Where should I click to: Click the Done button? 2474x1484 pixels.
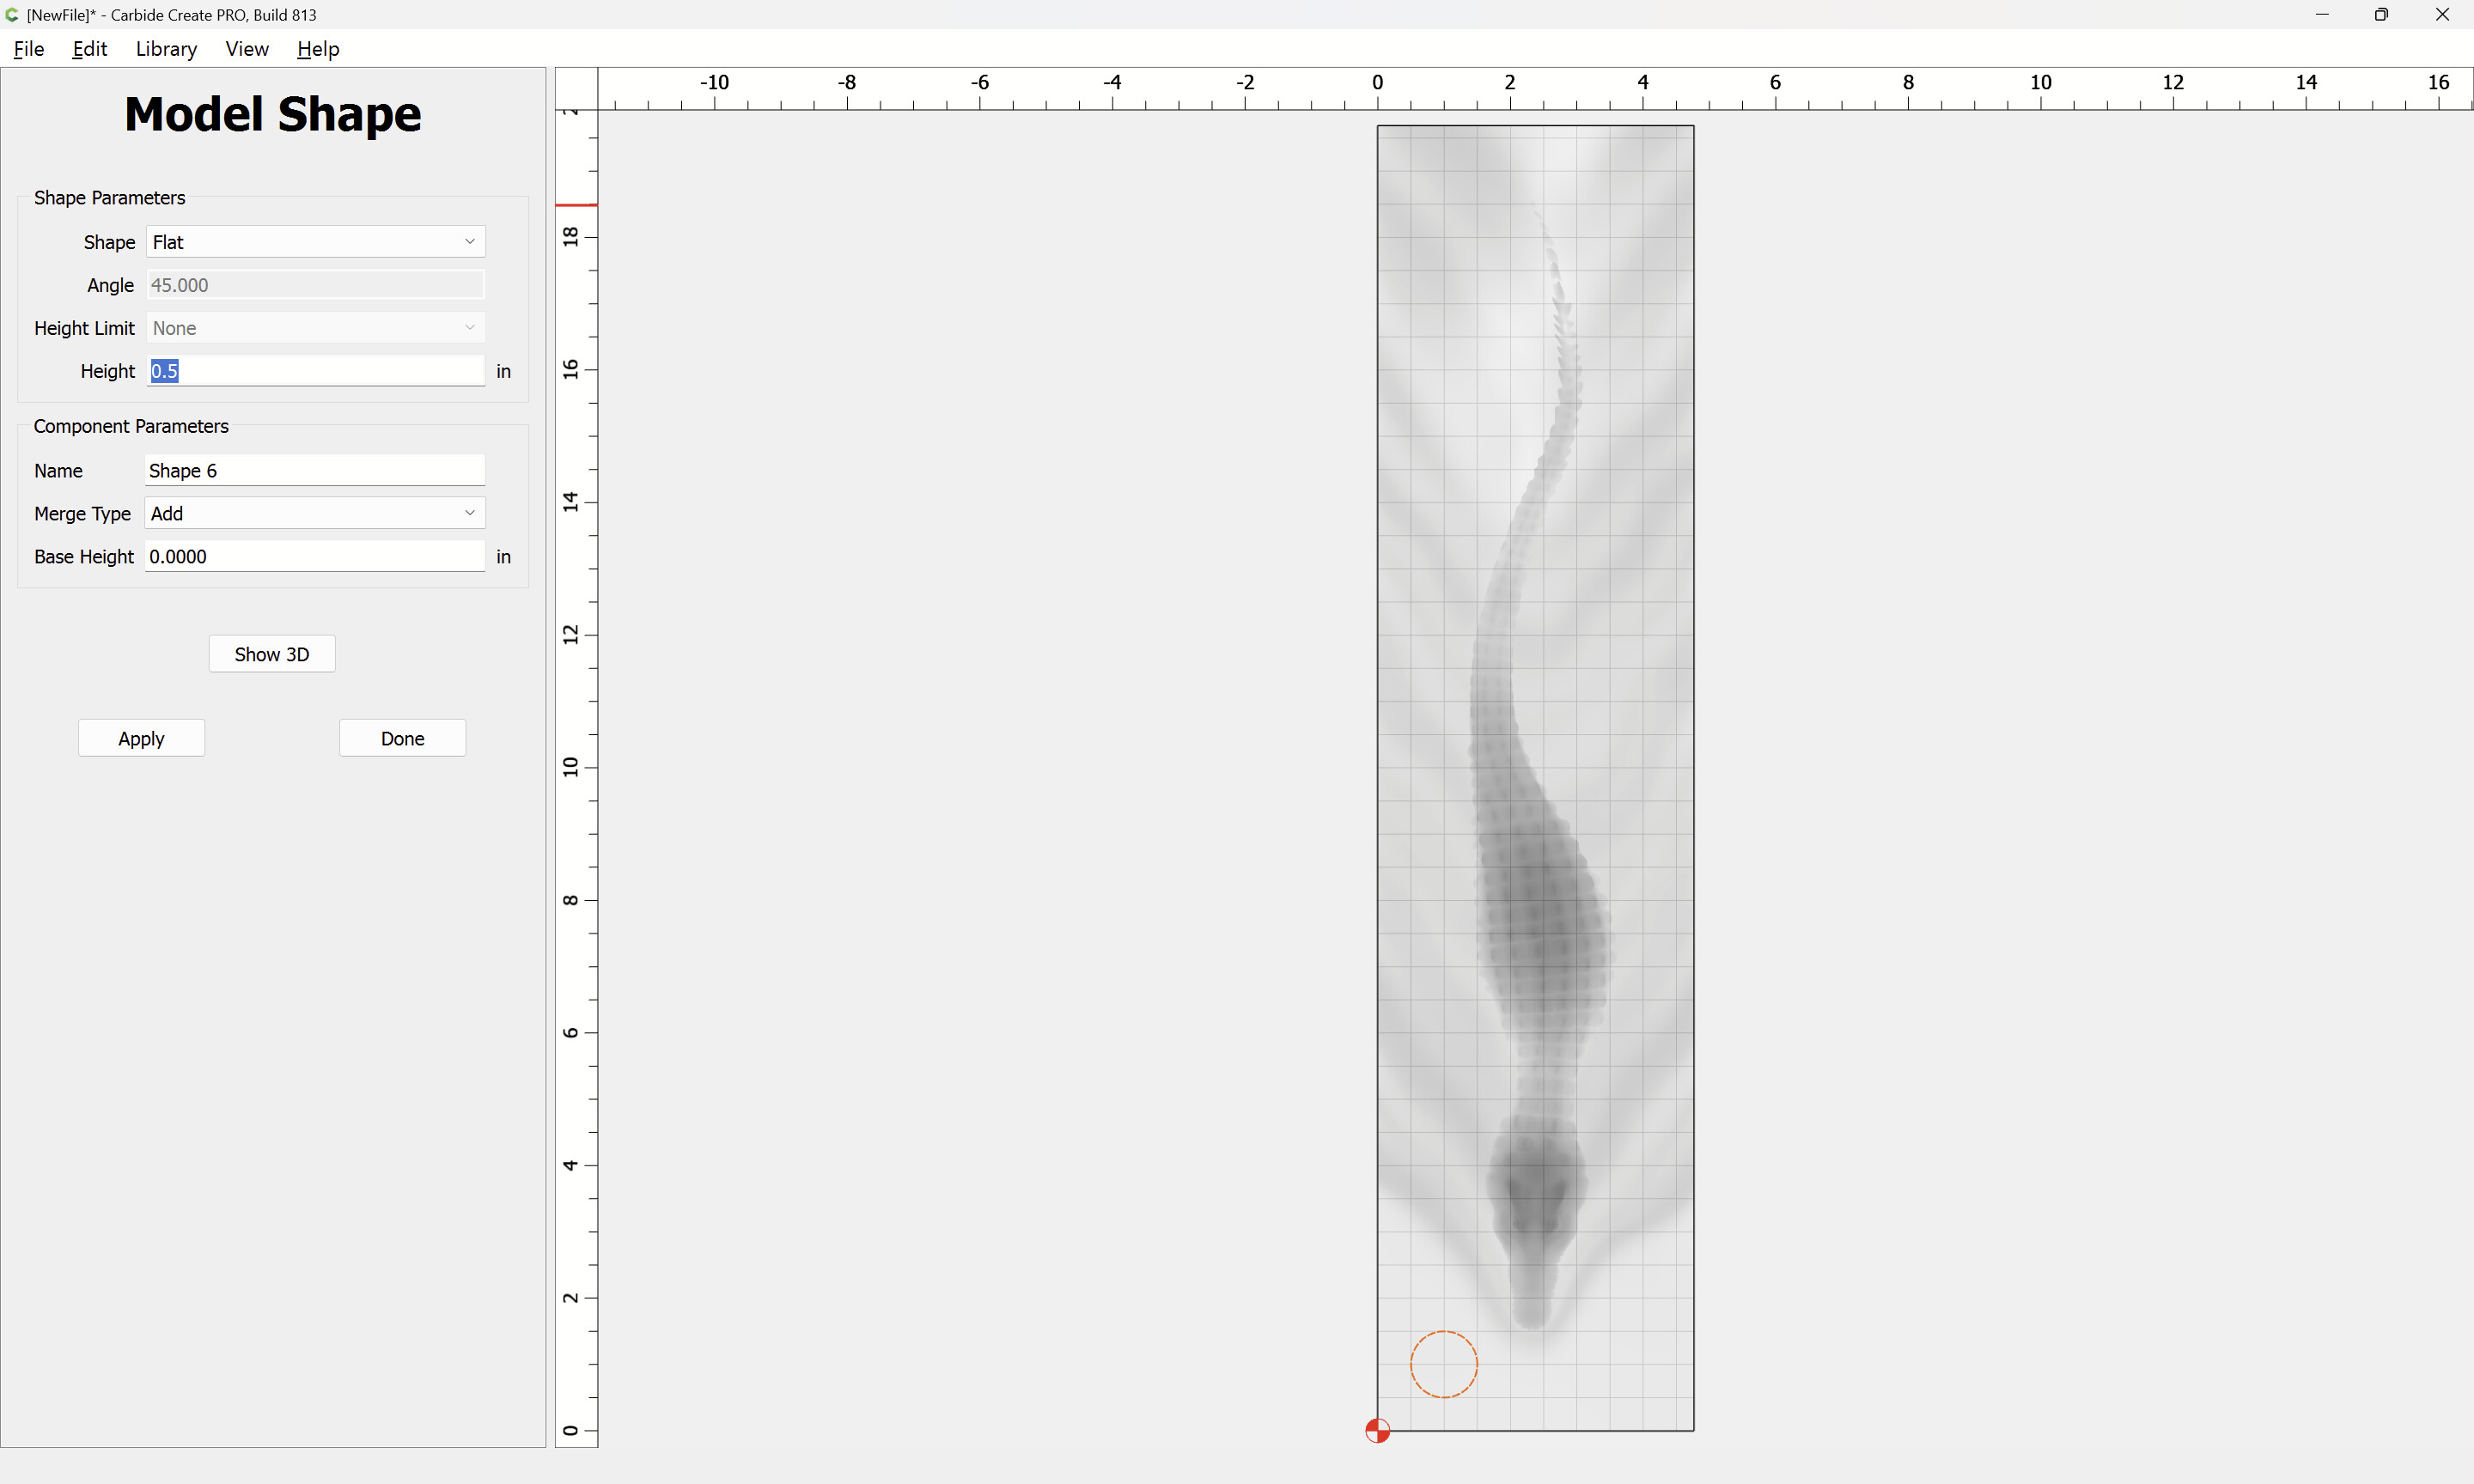tap(403, 738)
